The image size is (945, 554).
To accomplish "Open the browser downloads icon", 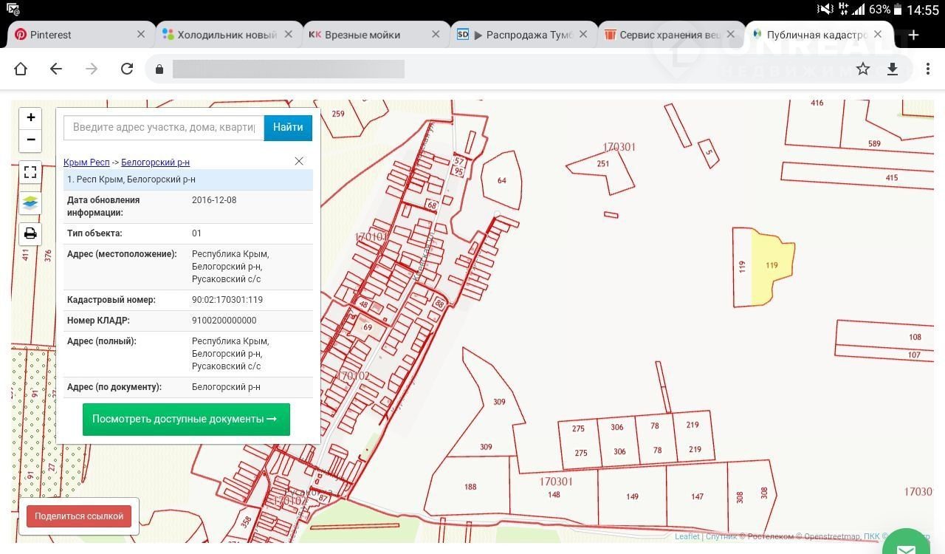I will 892,69.
